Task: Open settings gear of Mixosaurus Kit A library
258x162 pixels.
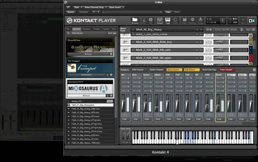Action: click(x=111, y=96)
